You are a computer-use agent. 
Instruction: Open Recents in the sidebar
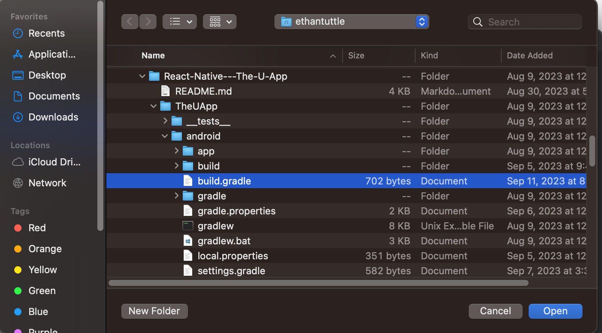click(x=46, y=33)
